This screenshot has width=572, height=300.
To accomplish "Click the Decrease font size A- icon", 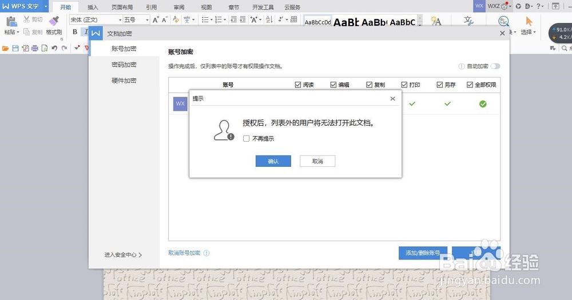I will [165, 19].
